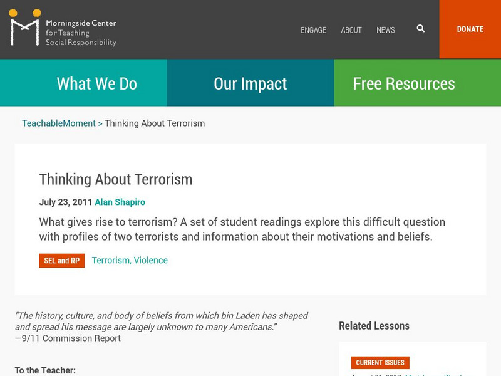Click the Donate button
Image resolution: width=501 pixels, height=376 pixels.
point(470,29)
